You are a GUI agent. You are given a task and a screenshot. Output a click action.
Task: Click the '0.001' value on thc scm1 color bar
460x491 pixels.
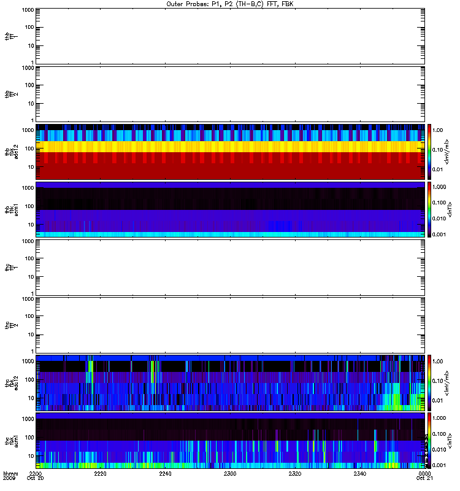(x=439, y=465)
